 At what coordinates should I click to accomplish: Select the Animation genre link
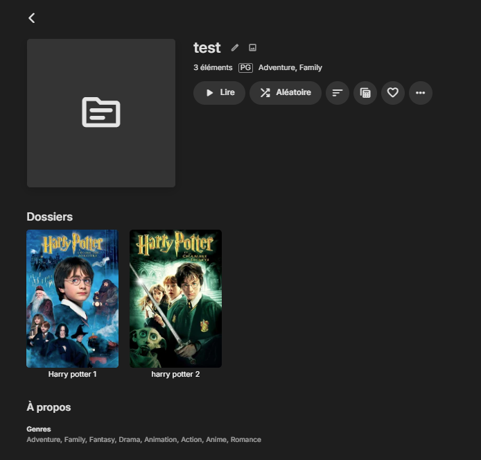coord(160,439)
